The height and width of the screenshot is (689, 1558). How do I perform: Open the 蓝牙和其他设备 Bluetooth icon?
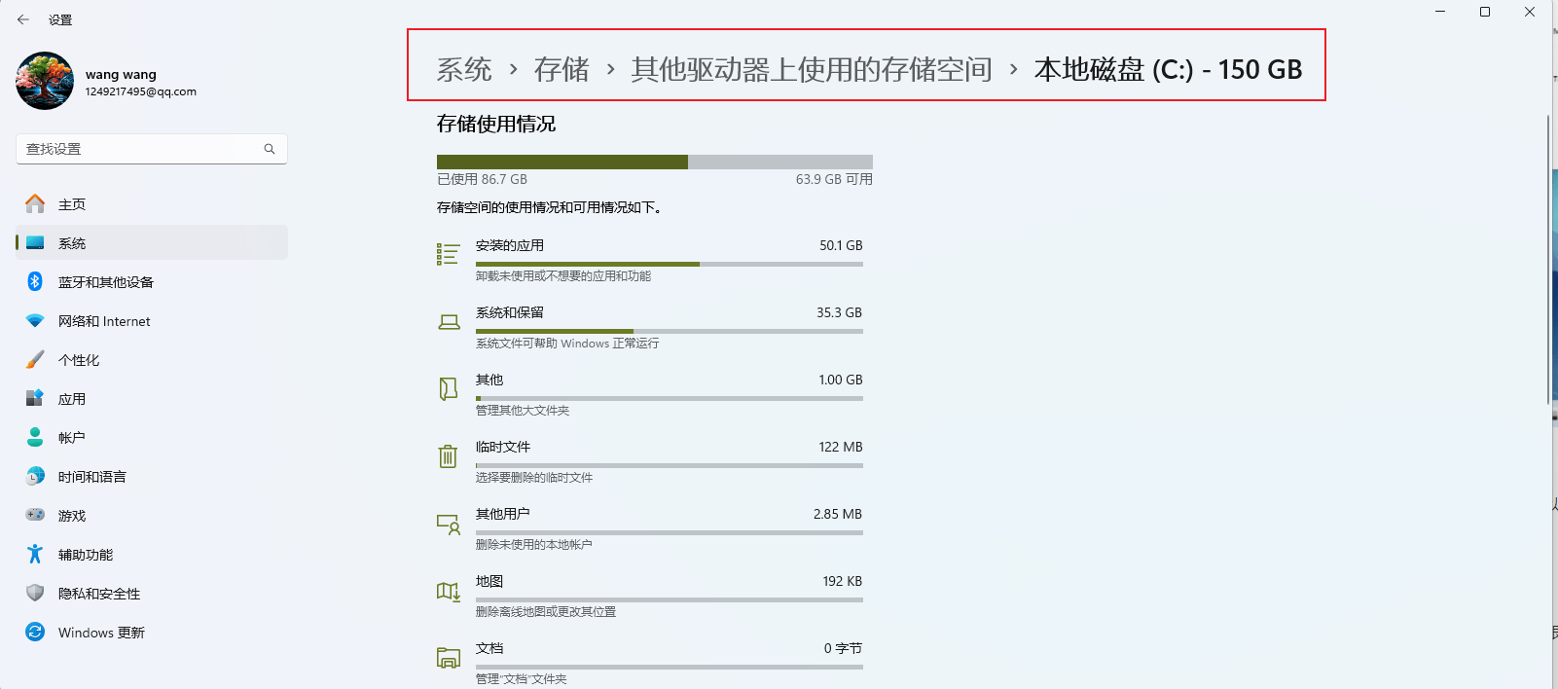(35, 281)
